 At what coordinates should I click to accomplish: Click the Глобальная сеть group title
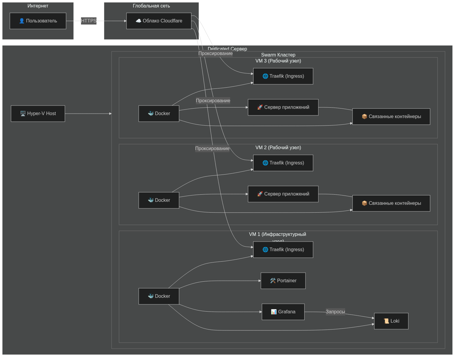[x=151, y=6]
